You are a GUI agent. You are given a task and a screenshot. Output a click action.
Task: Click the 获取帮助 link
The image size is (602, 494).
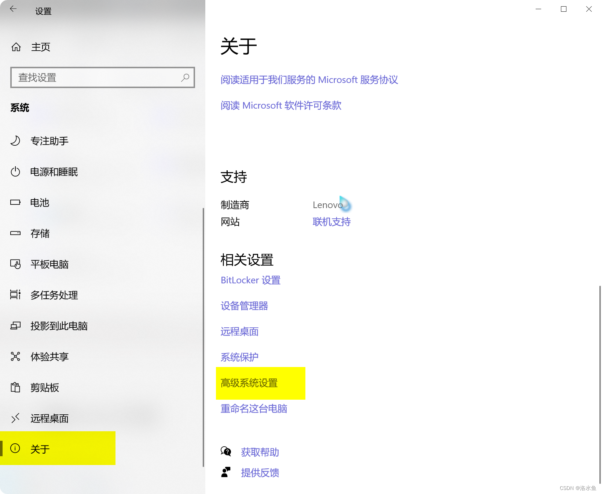pos(260,452)
